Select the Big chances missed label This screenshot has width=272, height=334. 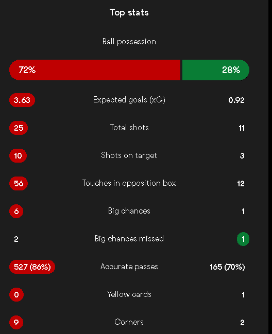pyautogui.click(x=129, y=239)
